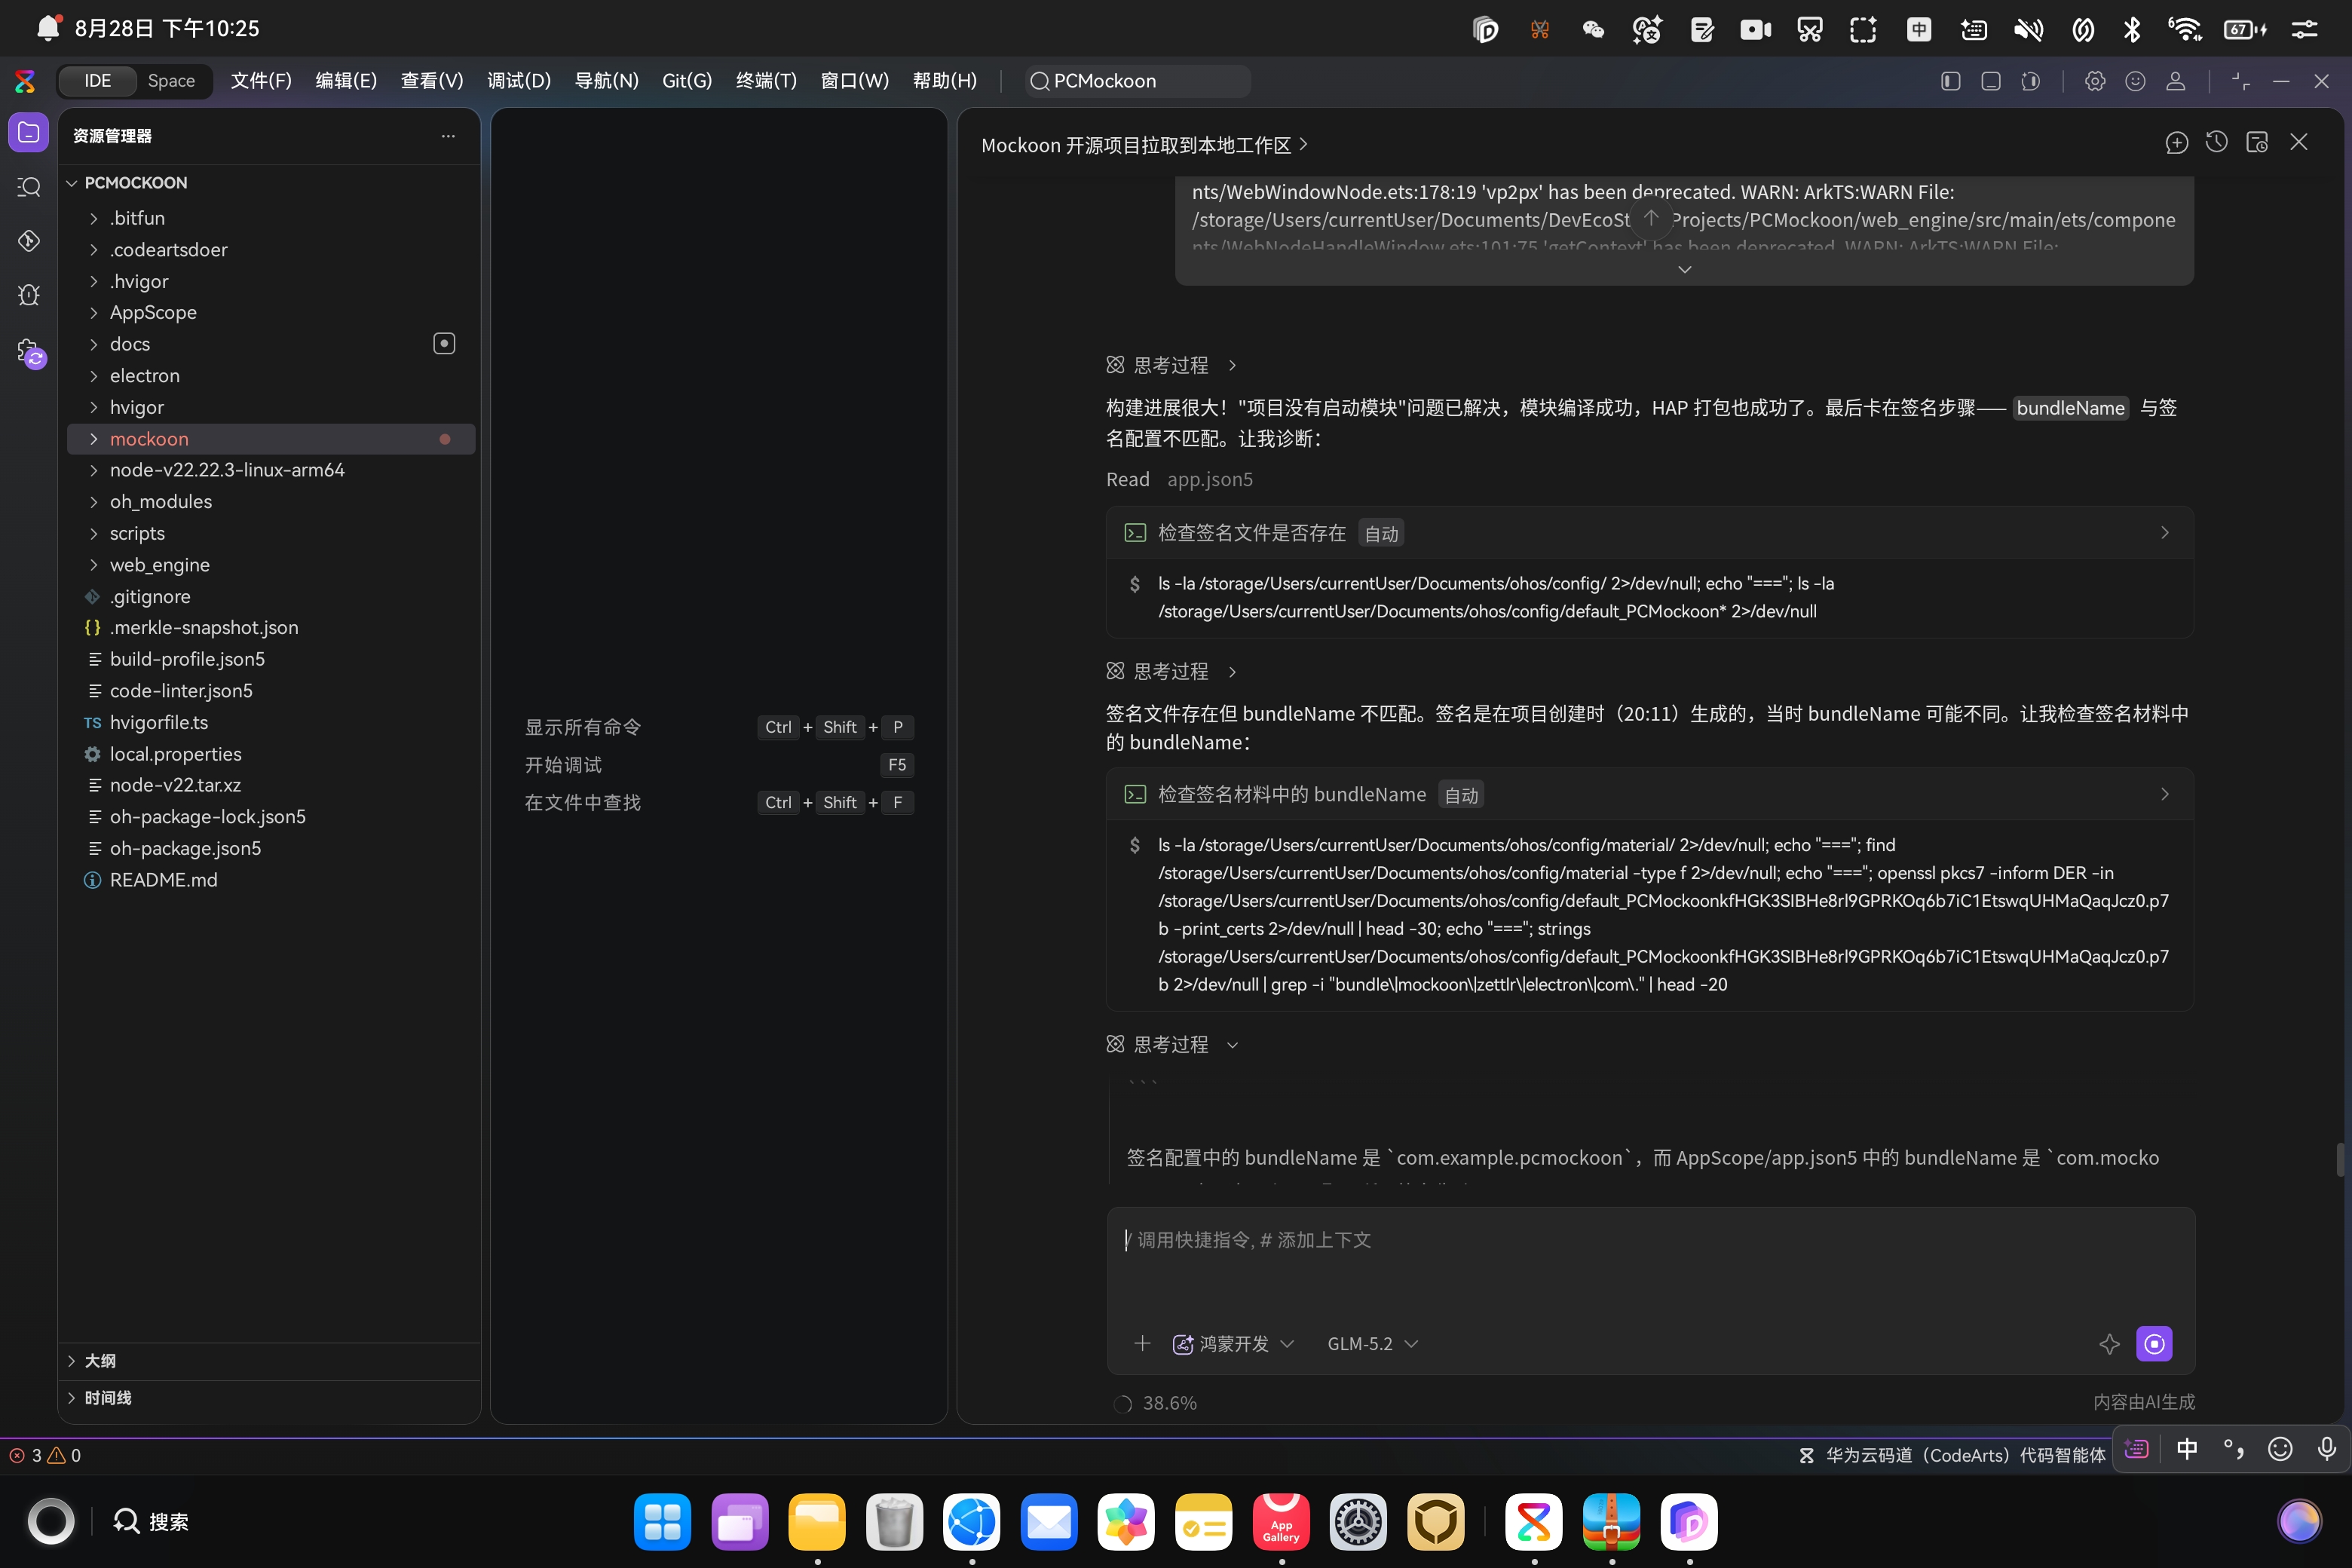Open settings gear in title bar

click(2095, 81)
